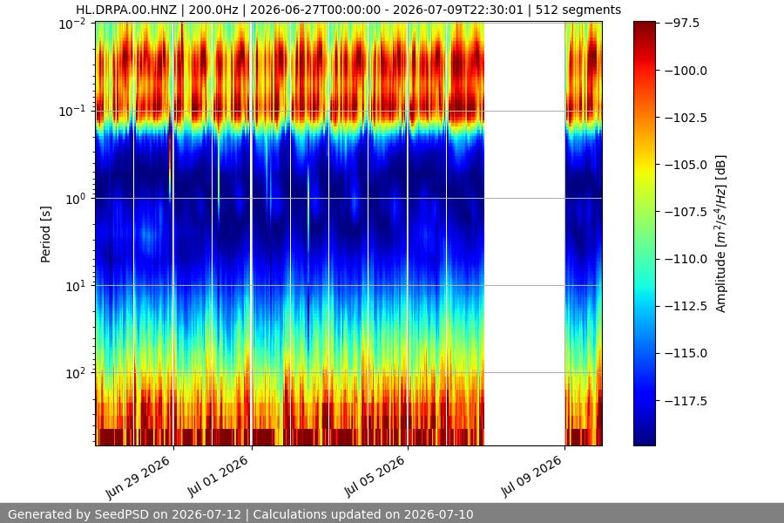
Task: Click the -105.0 colorbar tick value
Action: (x=686, y=165)
